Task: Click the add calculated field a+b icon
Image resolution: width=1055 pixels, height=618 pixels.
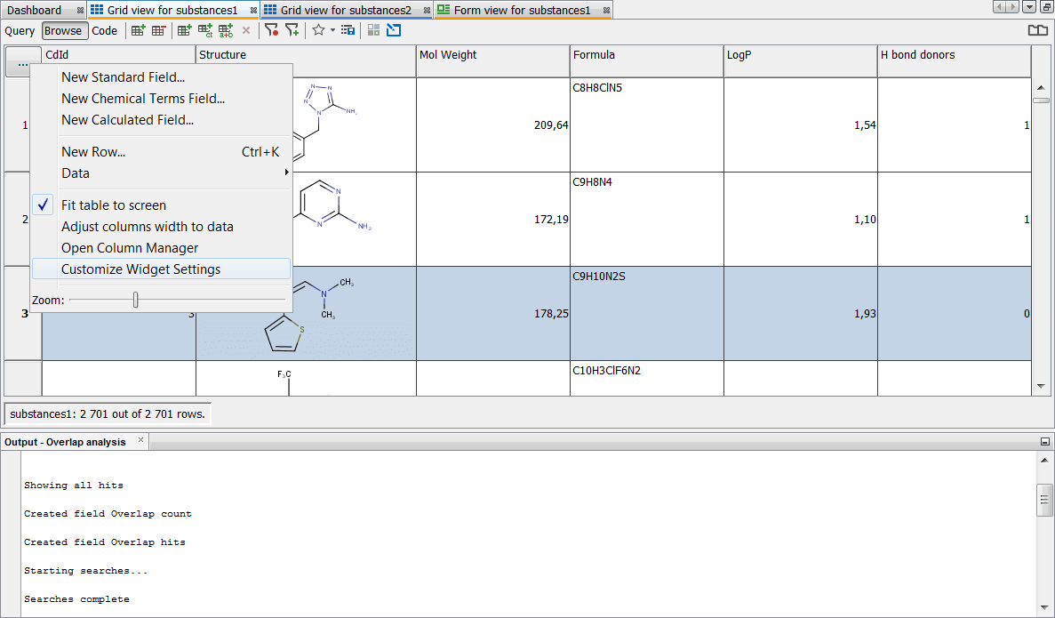Action: [x=226, y=30]
